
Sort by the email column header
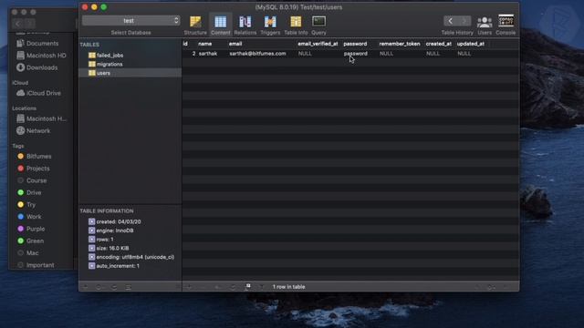tap(235, 44)
